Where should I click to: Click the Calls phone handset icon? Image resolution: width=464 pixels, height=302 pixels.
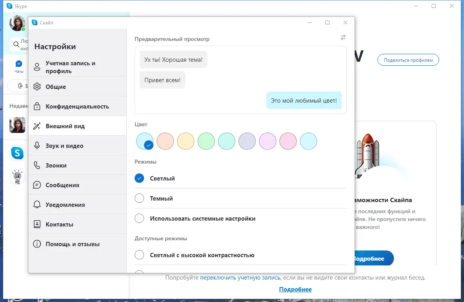tap(37, 165)
